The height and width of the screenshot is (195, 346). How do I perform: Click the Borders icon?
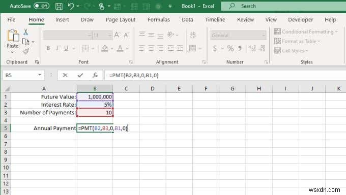tap(85, 48)
